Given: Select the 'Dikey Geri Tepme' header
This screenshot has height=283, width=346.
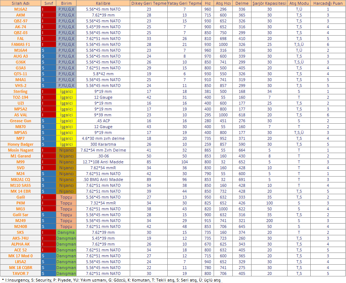Looking at the screenshot, I should [x=149, y=3].
